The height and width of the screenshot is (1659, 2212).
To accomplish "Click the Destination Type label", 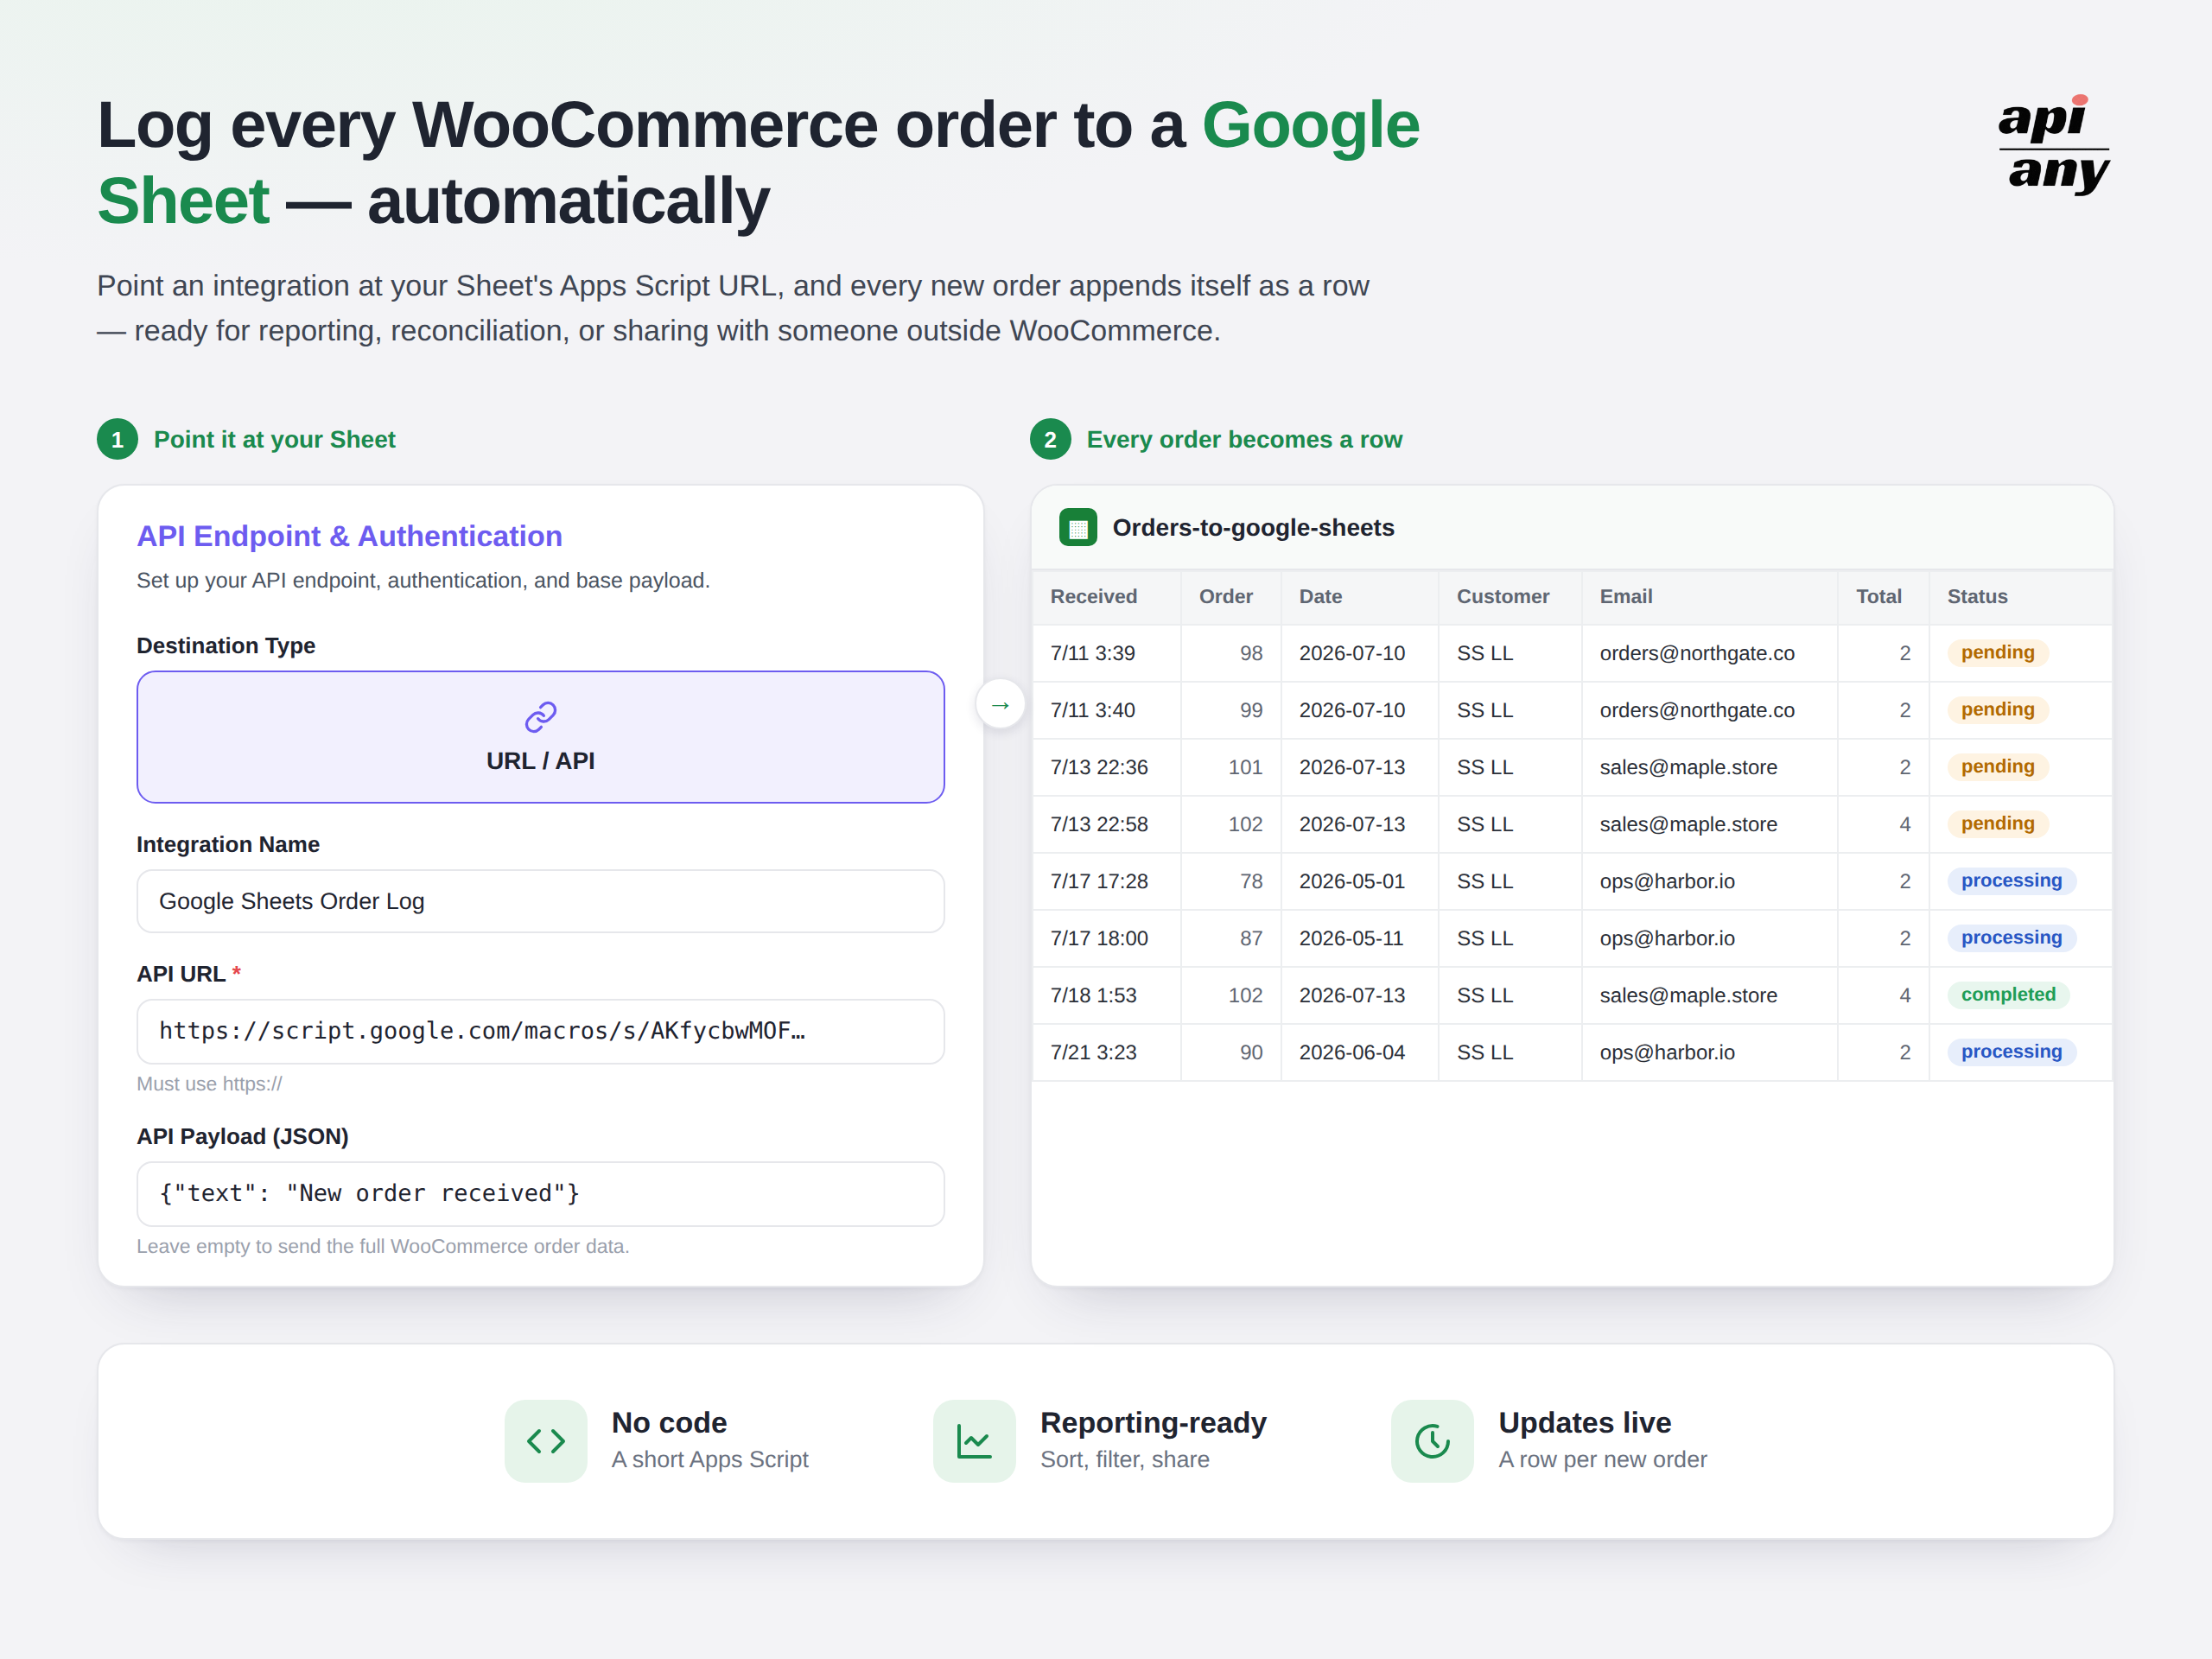I will (x=226, y=646).
